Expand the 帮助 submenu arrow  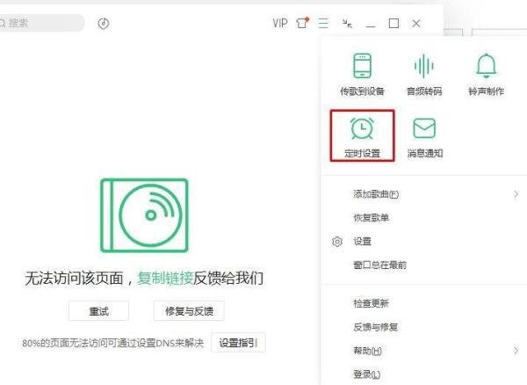pyautogui.click(x=516, y=351)
